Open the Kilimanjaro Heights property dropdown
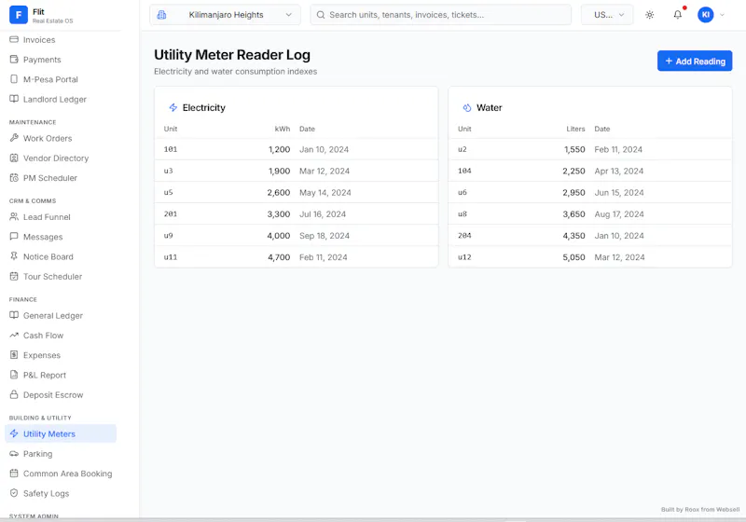 (225, 15)
